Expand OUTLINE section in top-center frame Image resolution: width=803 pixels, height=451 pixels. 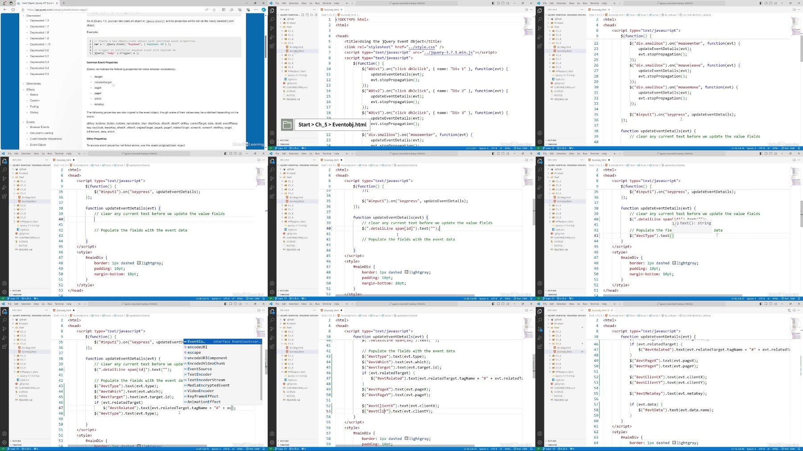click(285, 140)
